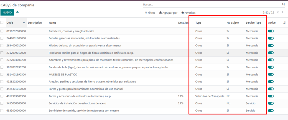Screen dimensions: 288x120
Task: Open the column settings adjust icon
Action: point(284,23)
